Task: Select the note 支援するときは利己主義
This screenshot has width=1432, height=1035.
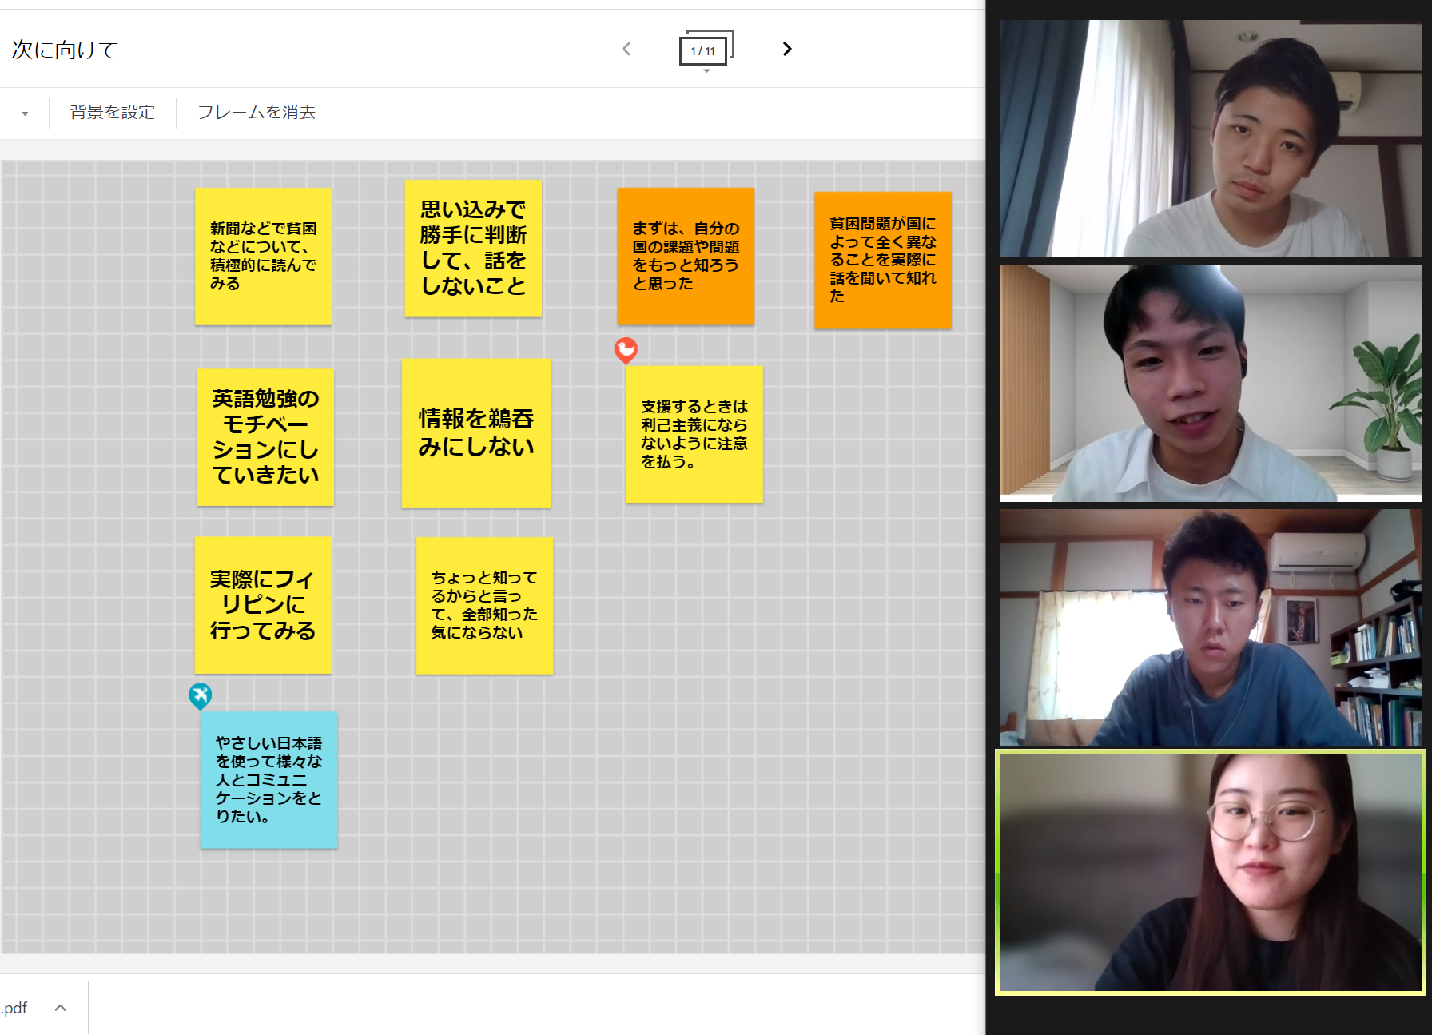Action: tap(694, 434)
